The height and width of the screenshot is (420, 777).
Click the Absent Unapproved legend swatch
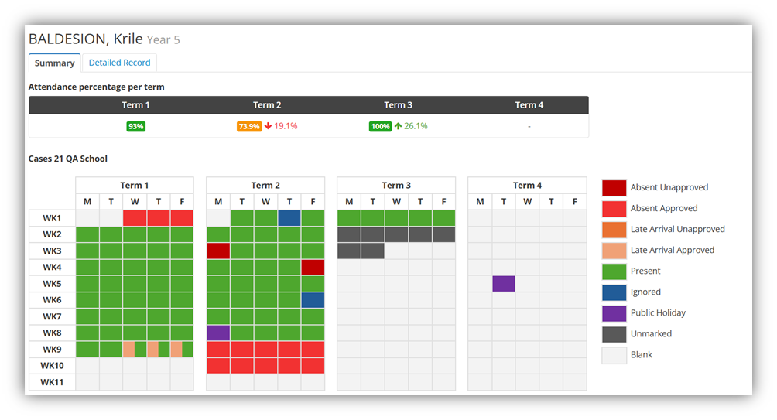point(614,187)
